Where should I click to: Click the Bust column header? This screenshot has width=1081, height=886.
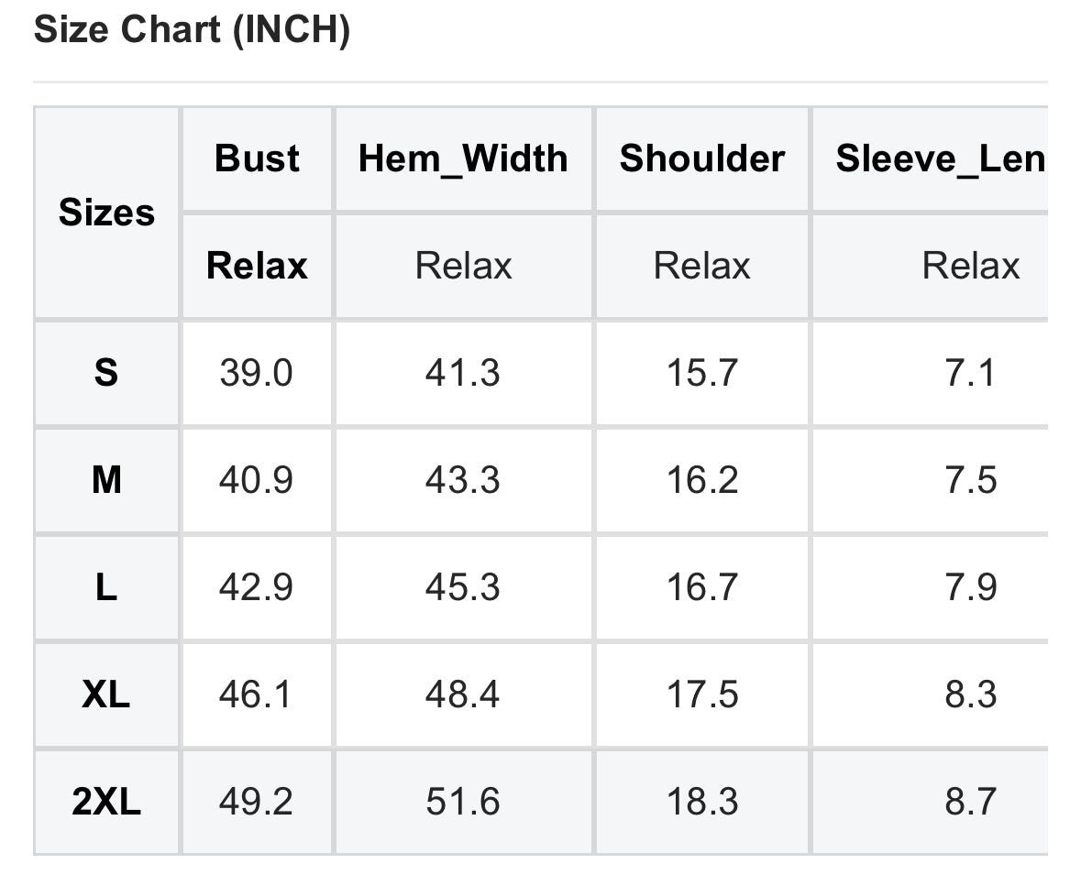pos(257,159)
